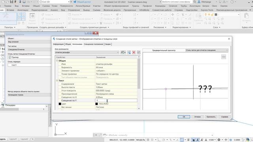
Task: Collapse the Общие property group
Action: coord(57,61)
